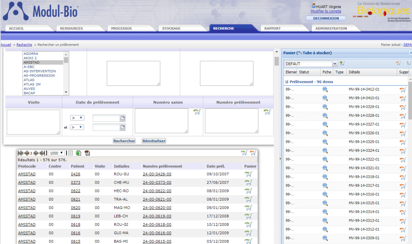Open the 1000 results-per-page dropdown
412x244 pixels.
[x=56, y=153]
